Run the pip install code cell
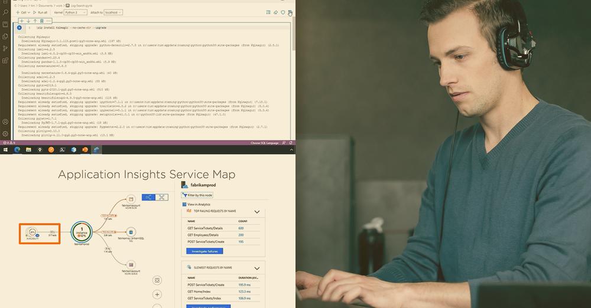Image resolution: width=591 pixels, height=308 pixels. pos(20,28)
